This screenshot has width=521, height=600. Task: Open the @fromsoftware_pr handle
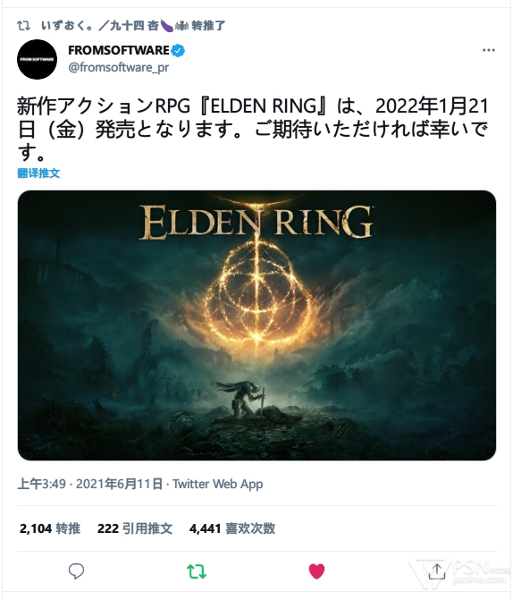point(119,67)
